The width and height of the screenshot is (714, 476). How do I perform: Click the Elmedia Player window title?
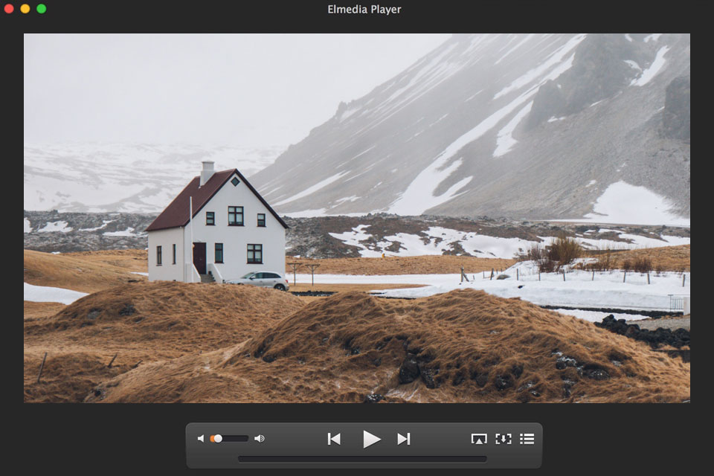click(x=364, y=10)
